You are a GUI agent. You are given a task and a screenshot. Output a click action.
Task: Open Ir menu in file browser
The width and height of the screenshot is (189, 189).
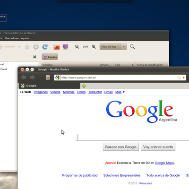(x=1, y=38)
